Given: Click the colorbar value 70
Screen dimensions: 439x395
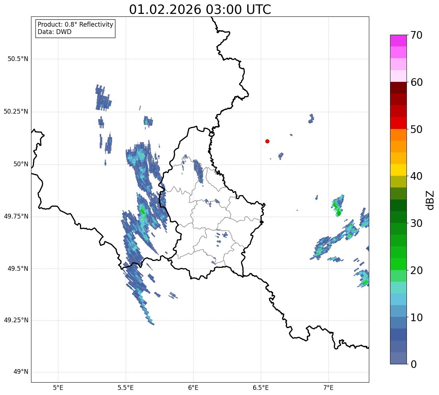Looking at the screenshot, I should [416, 35].
